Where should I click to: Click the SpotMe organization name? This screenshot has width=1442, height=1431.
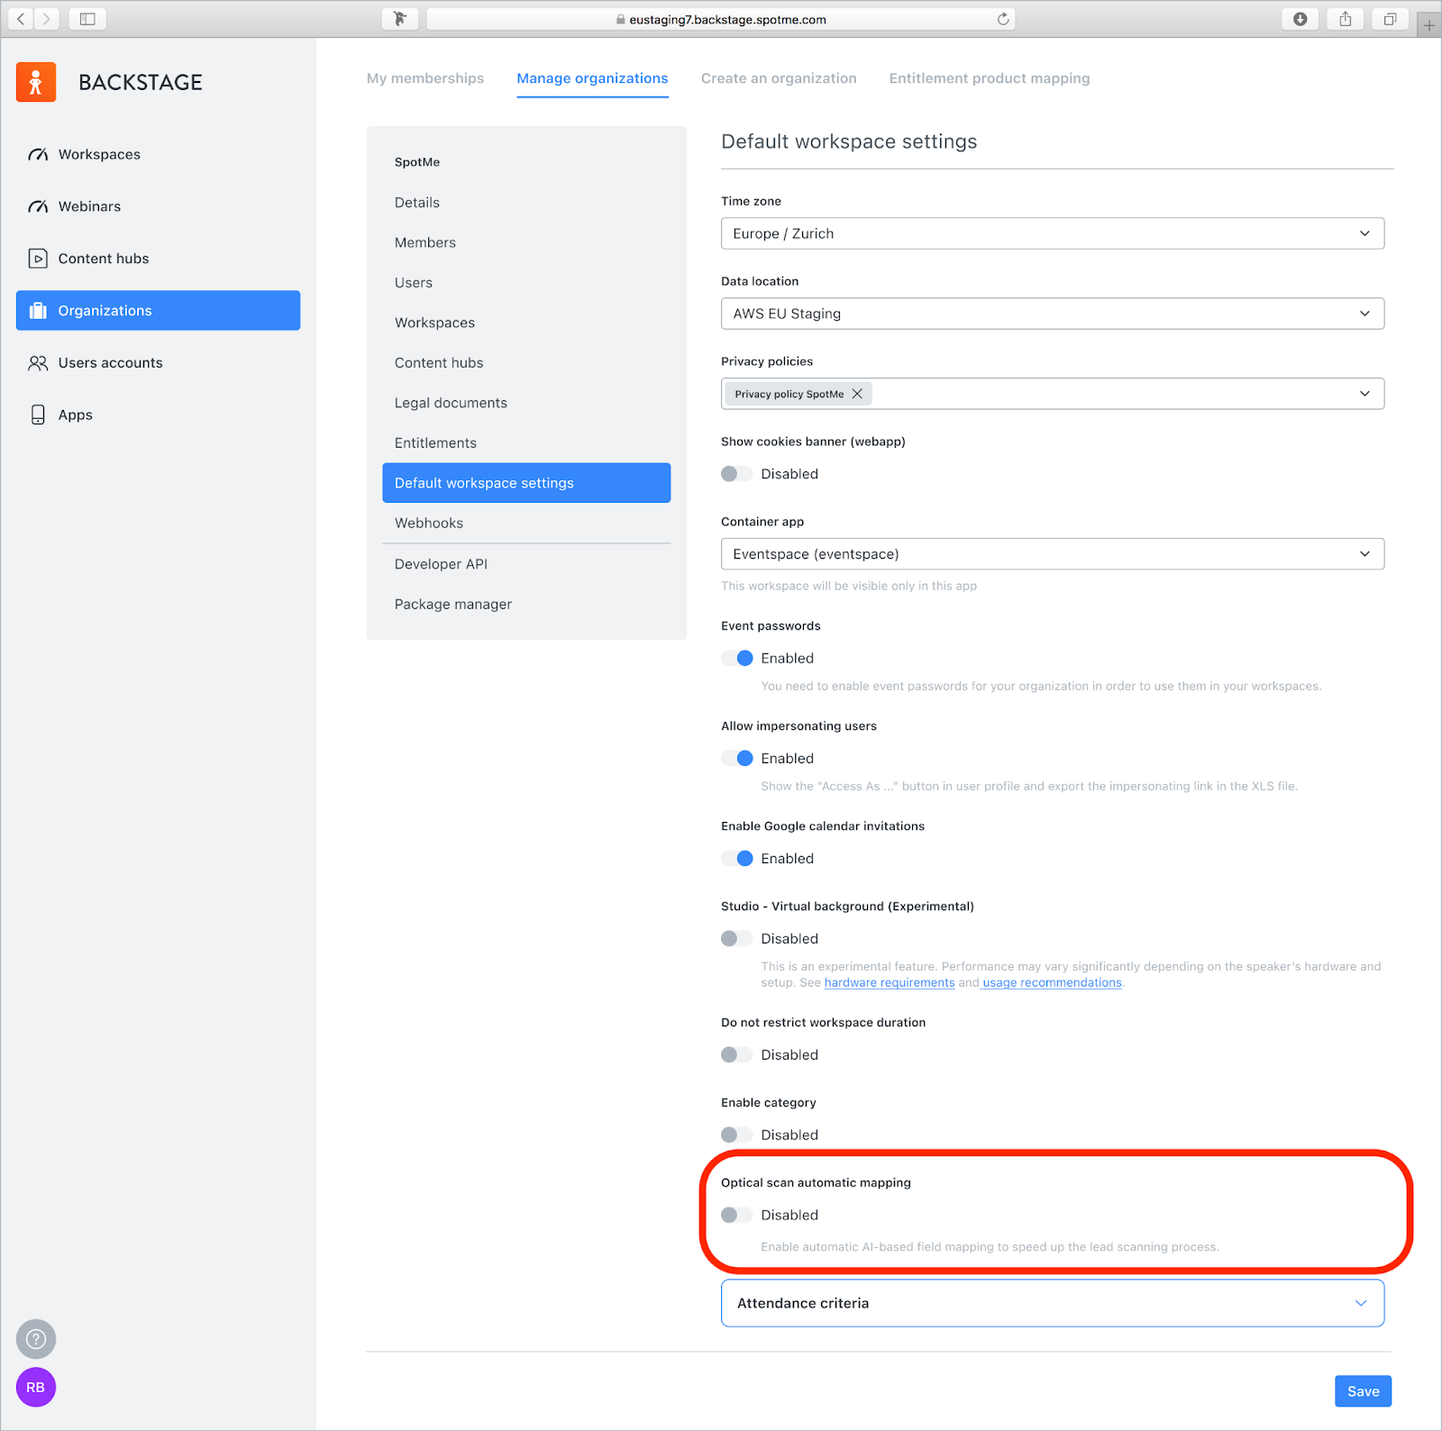click(x=417, y=162)
